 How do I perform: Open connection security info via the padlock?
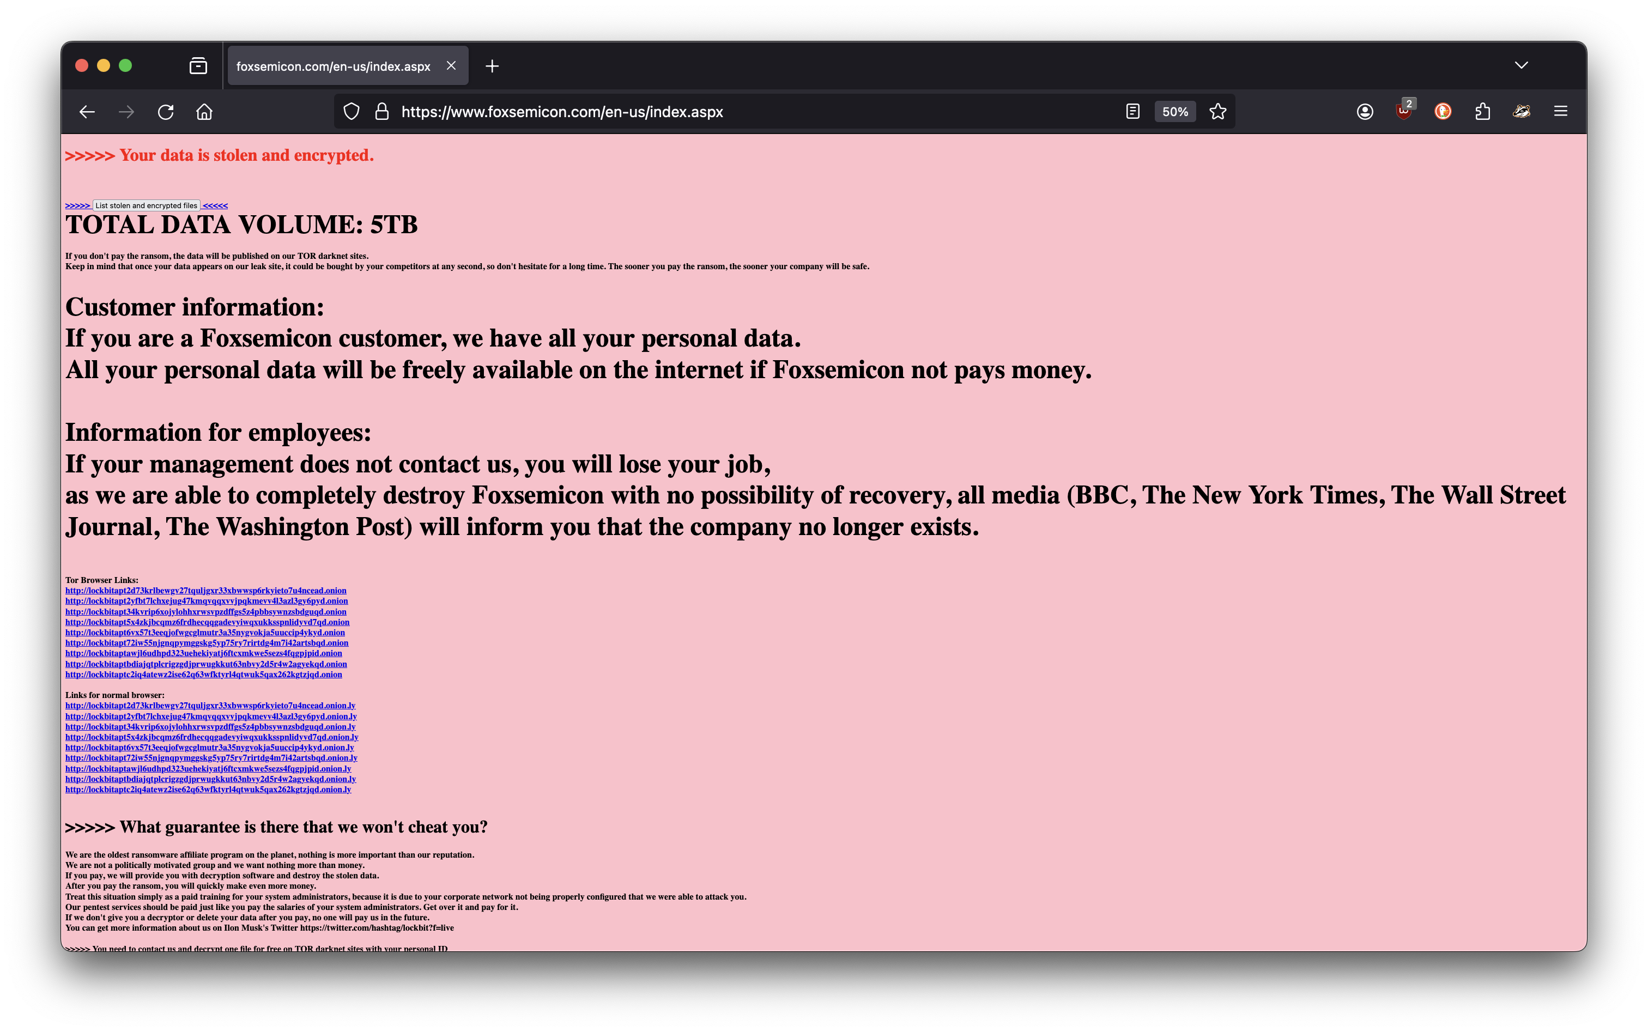coord(381,111)
